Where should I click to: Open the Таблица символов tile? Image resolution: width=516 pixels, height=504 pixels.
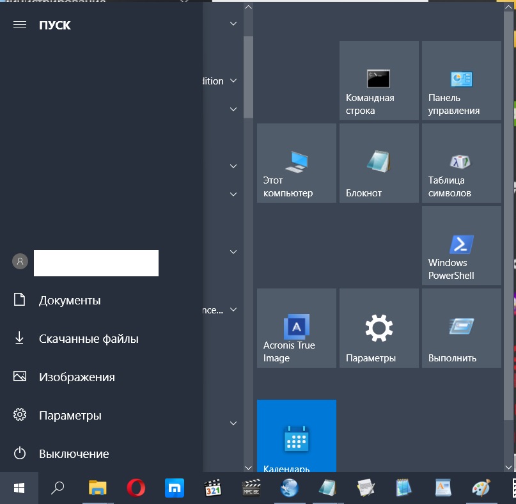coord(462,163)
